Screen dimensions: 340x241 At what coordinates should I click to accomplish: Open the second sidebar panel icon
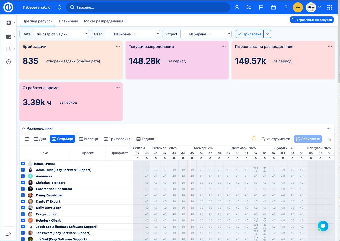click(8, 37)
